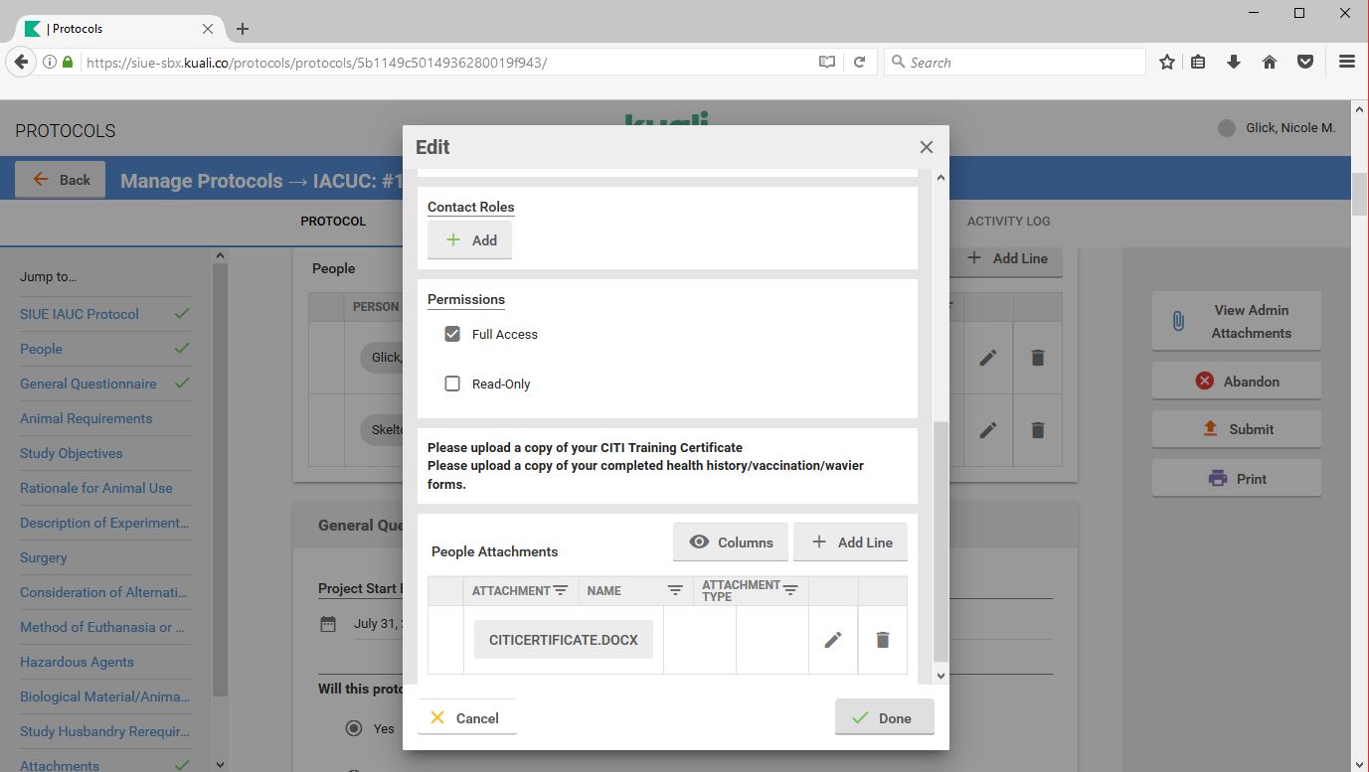Open the Firefox hamburger menu

click(x=1347, y=62)
